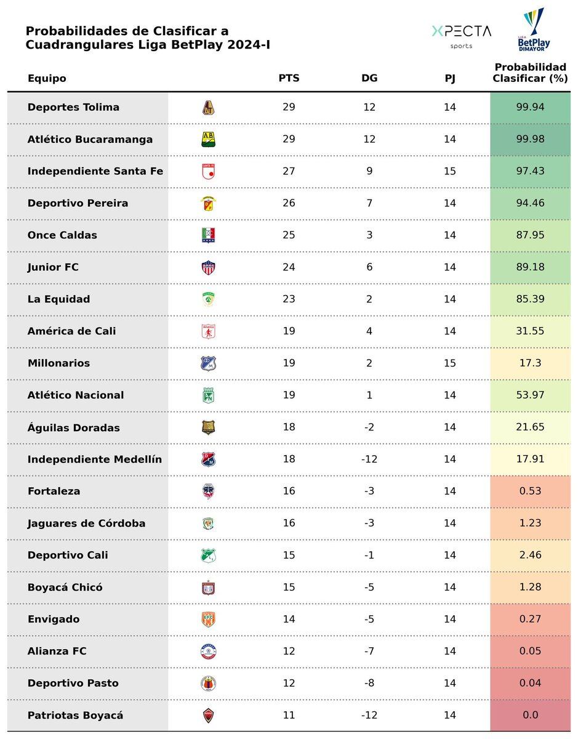This screenshot has height=739, width=578.
Task: Click the Probabilidad Clasificar (%) column header
Action: coord(530,73)
